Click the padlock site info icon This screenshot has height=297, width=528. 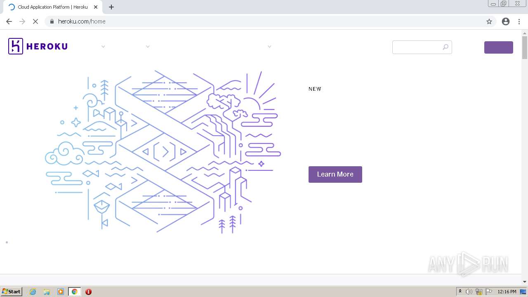(x=52, y=21)
